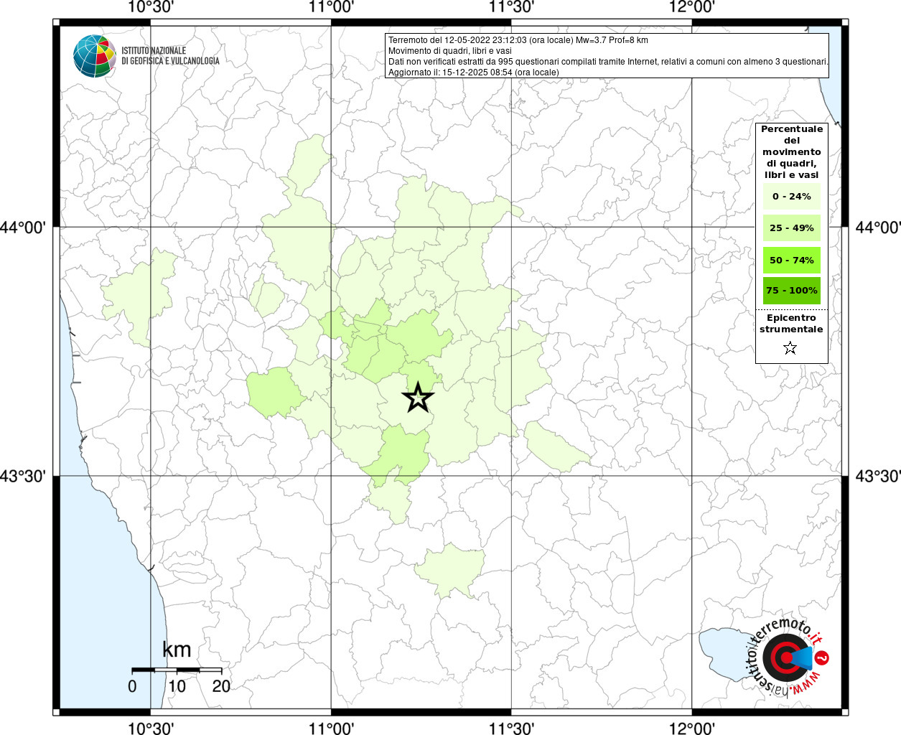Click the km scale bar
Viewport: 901px width, 735px height.
tap(177, 670)
